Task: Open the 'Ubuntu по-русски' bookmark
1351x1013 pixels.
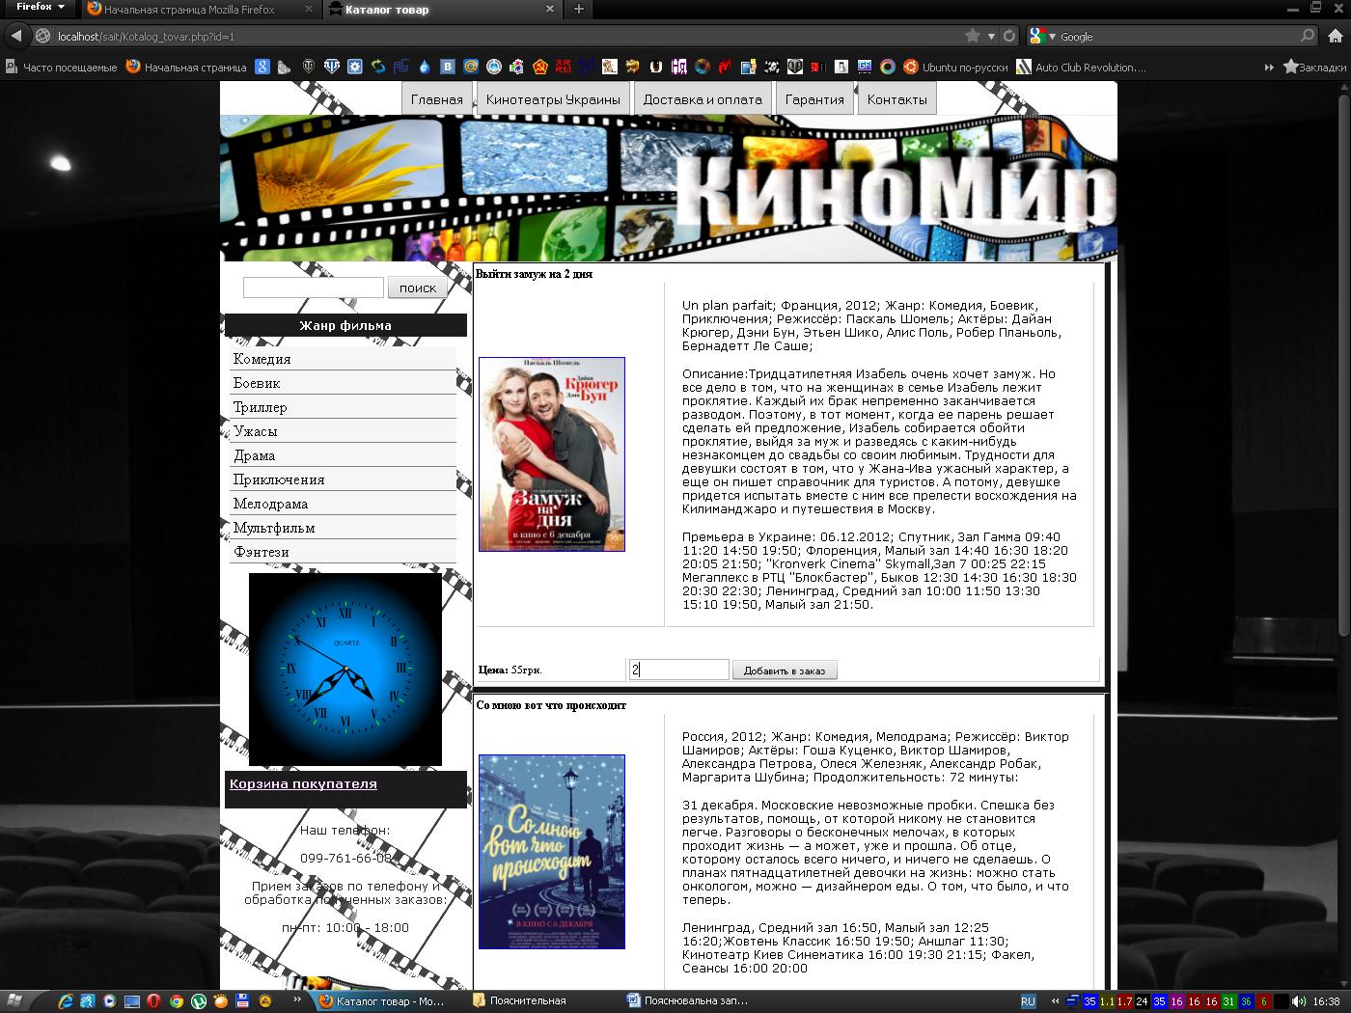Action: (955, 67)
